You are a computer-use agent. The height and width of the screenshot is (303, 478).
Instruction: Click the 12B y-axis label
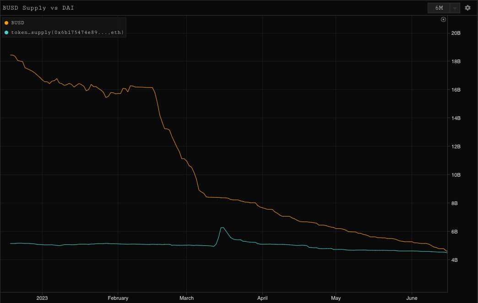456,146
